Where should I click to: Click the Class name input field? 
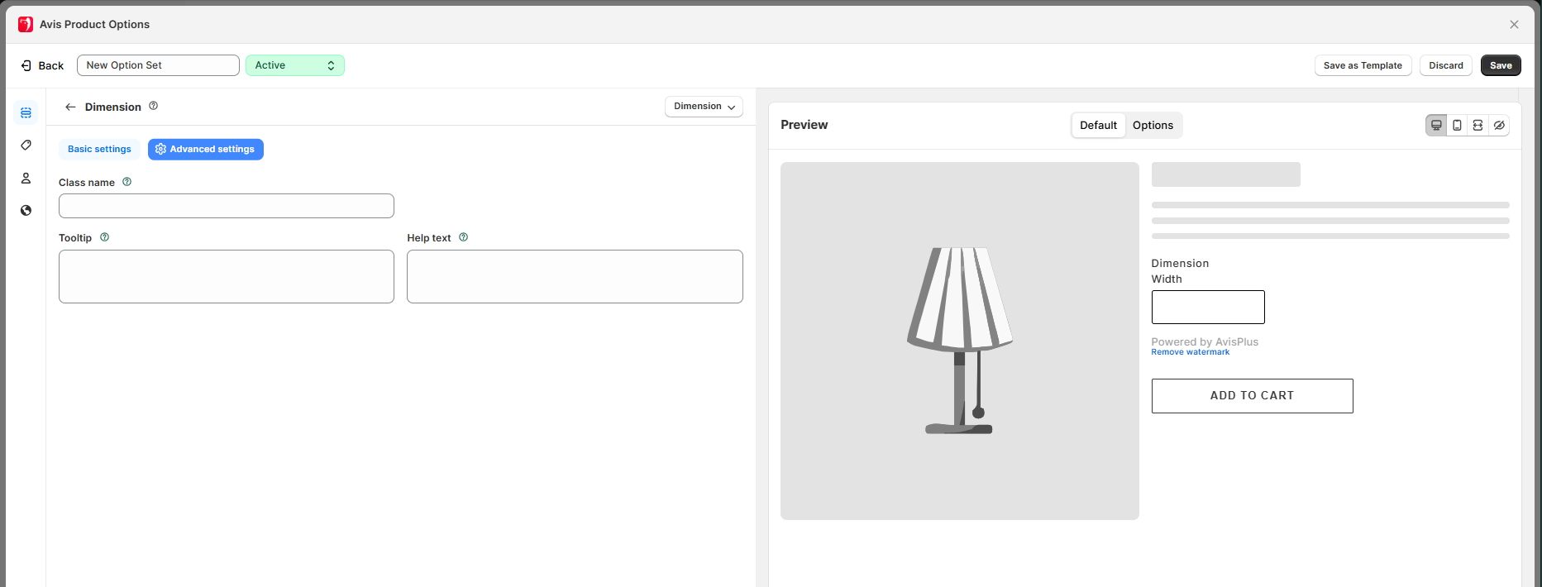(227, 206)
